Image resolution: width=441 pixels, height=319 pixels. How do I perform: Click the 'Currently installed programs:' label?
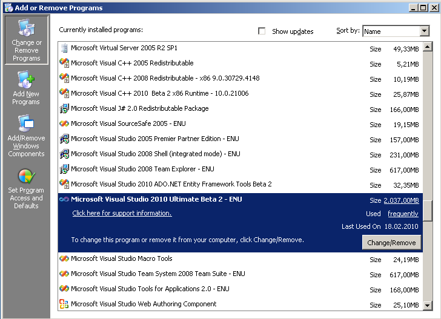coord(101,30)
